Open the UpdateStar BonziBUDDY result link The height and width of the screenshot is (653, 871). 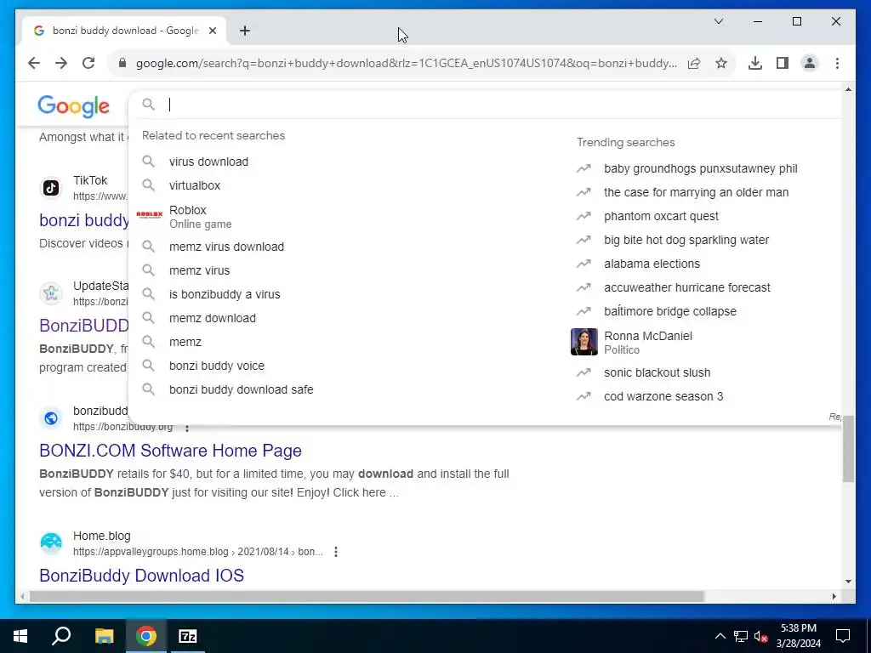pos(84,326)
